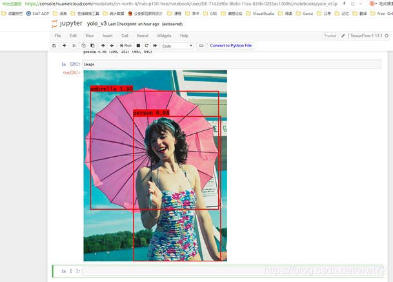Image resolution: width=393 pixels, height=282 pixels.
Task: Click the empty code cell at bottom
Action: (232, 271)
